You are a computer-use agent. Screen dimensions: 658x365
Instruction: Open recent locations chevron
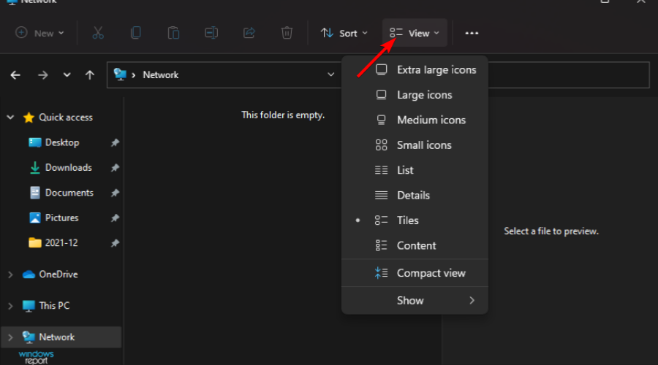coord(67,75)
